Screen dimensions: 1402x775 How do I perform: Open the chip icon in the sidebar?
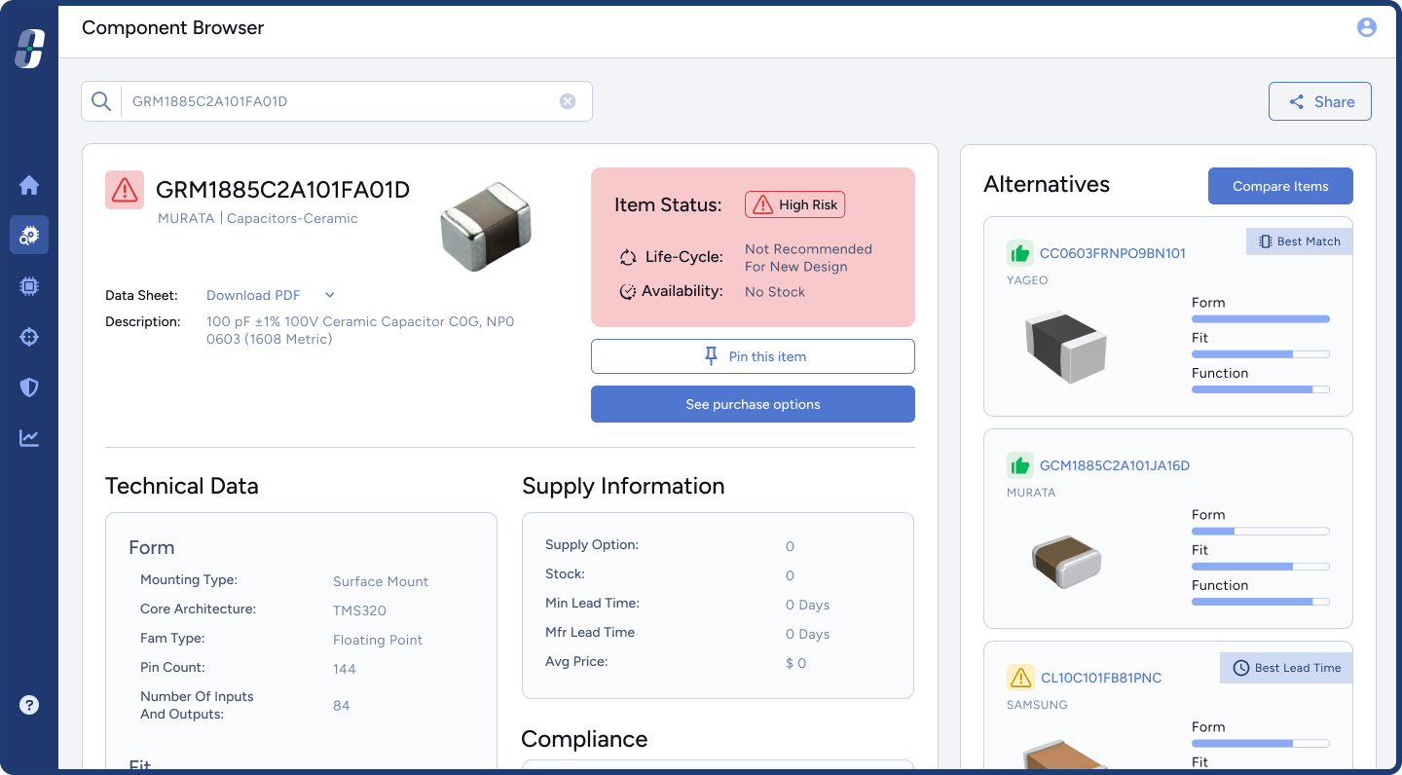tap(29, 286)
